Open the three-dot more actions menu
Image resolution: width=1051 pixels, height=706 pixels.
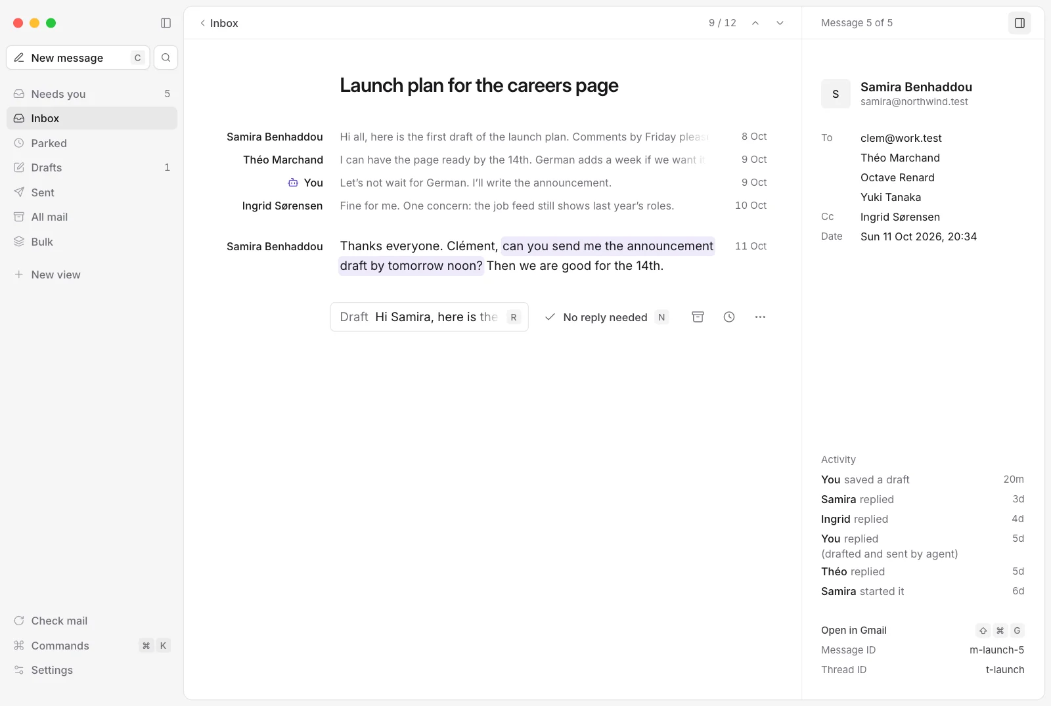click(760, 317)
